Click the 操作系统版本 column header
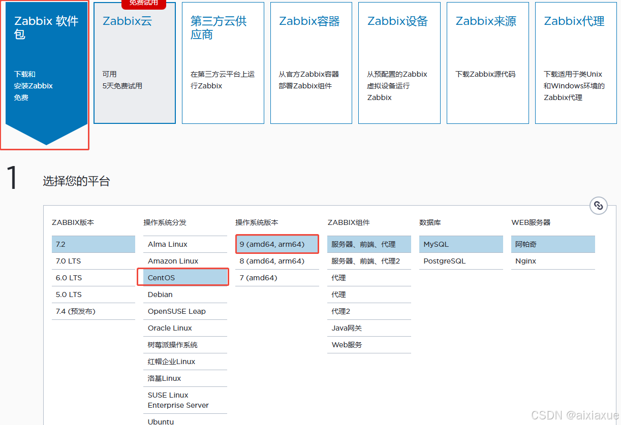The width and height of the screenshot is (621, 425). tap(257, 222)
